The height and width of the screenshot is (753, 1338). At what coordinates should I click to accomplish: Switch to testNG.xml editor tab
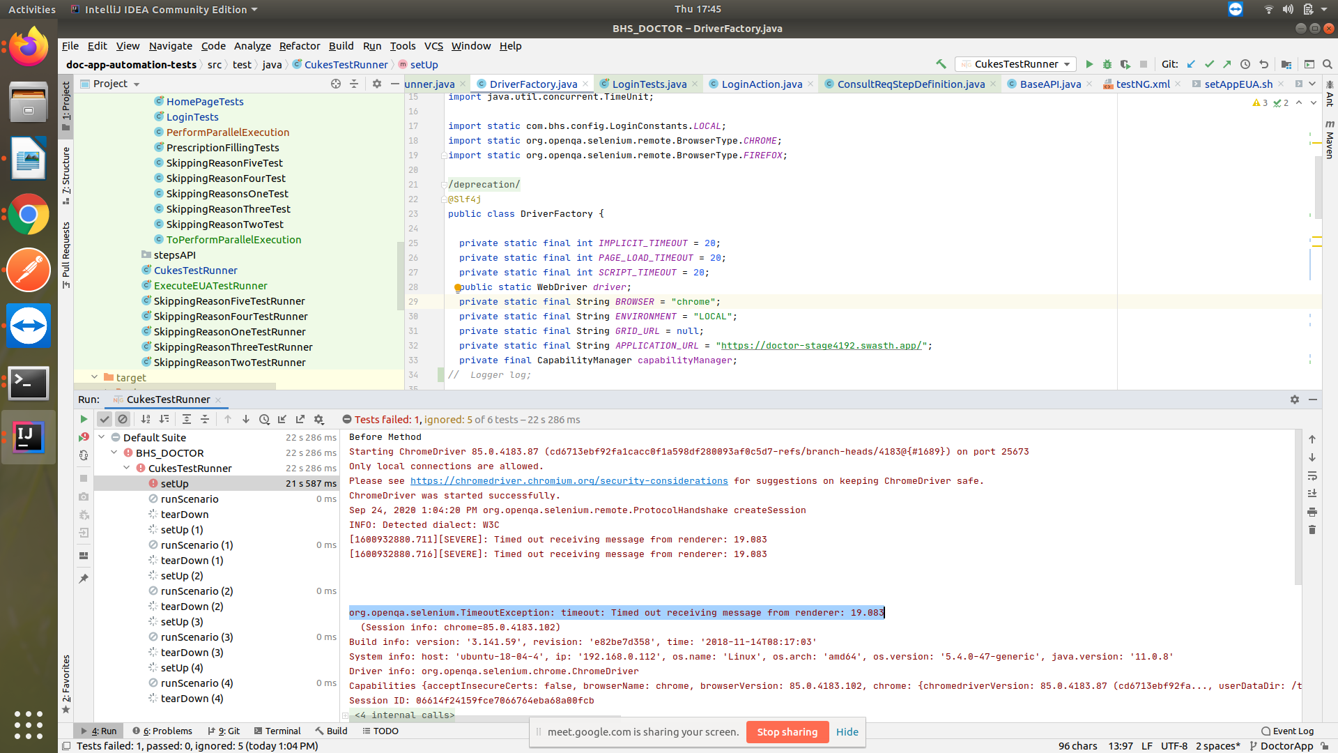click(x=1143, y=84)
